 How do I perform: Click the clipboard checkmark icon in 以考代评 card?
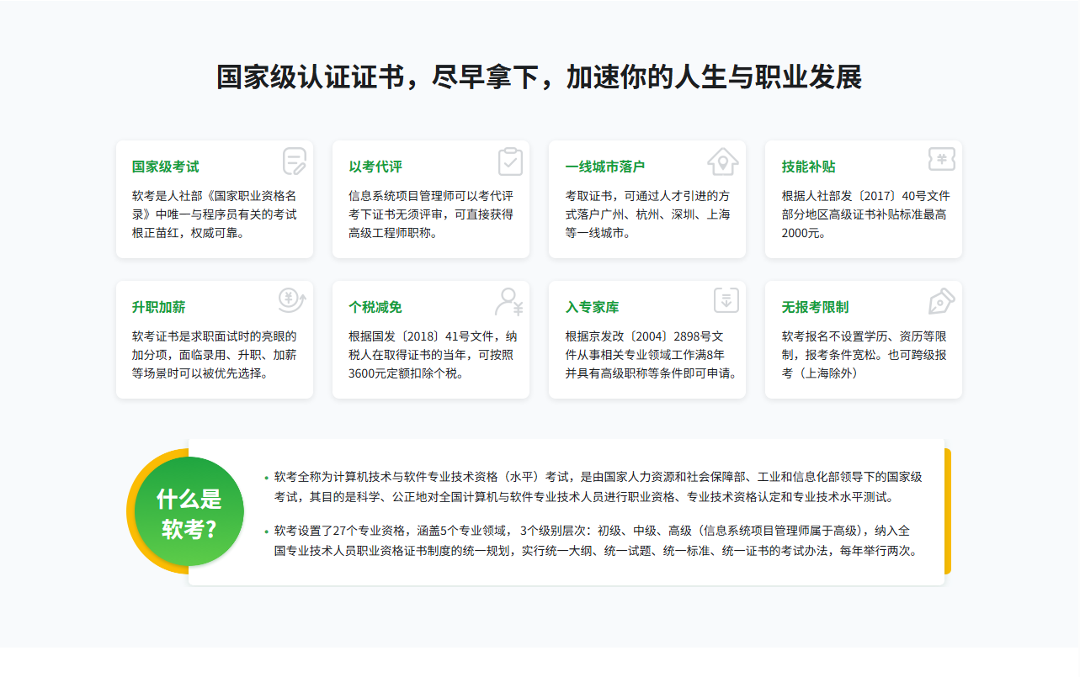point(510,161)
